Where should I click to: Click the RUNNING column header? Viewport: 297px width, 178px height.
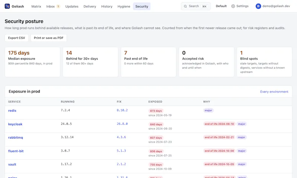[68, 101]
